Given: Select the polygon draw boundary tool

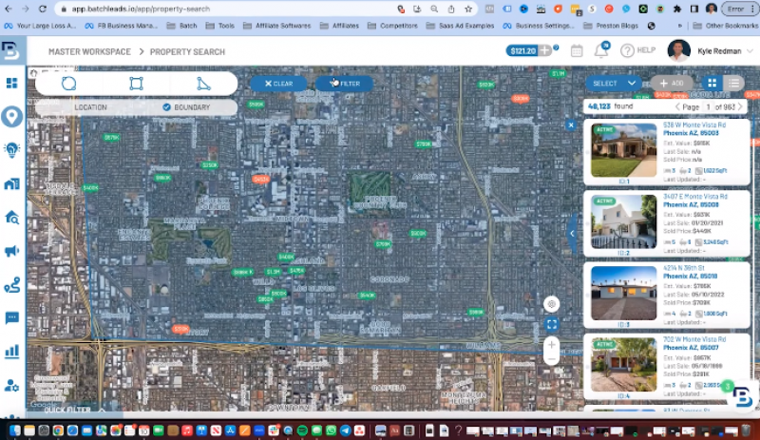Looking at the screenshot, I should [203, 84].
